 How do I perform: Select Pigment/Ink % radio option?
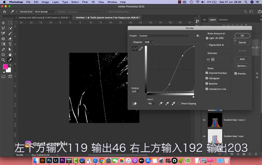(x=207, y=45)
